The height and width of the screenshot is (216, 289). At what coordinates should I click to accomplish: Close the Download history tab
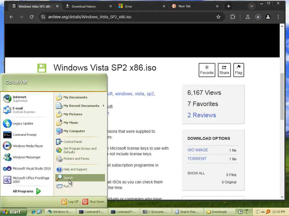coord(110,6)
